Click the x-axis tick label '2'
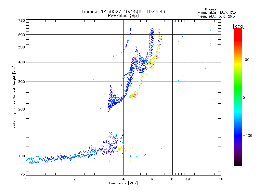 point(75,179)
